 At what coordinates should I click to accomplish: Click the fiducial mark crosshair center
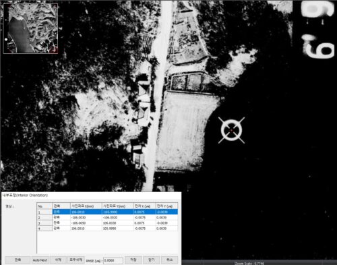pos(231,130)
